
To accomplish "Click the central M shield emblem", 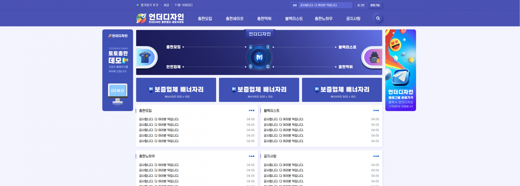I will (259, 57).
